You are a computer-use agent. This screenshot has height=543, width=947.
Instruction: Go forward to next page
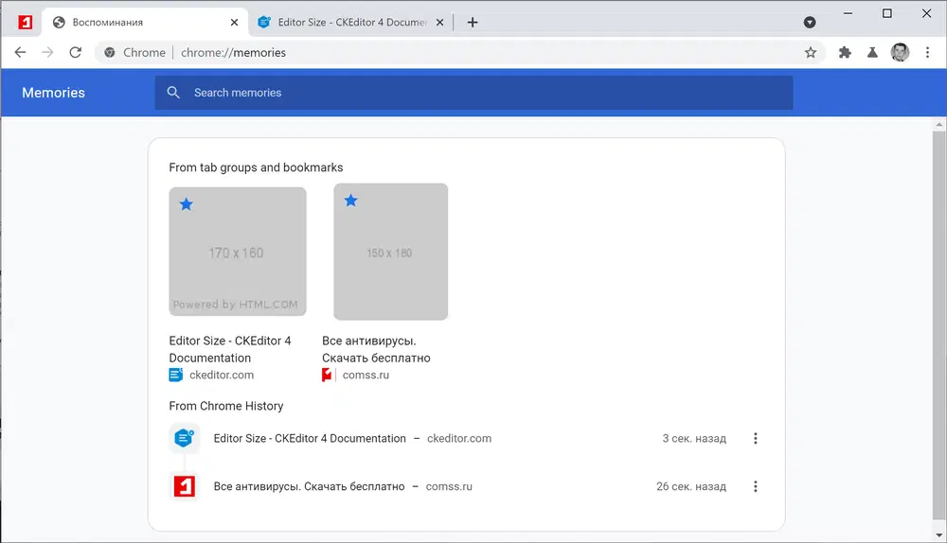click(x=47, y=52)
